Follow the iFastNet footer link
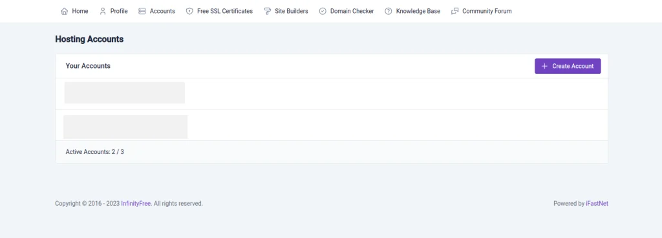Image resolution: width=662 pixels, height=238 pixels. click(597, 203)
